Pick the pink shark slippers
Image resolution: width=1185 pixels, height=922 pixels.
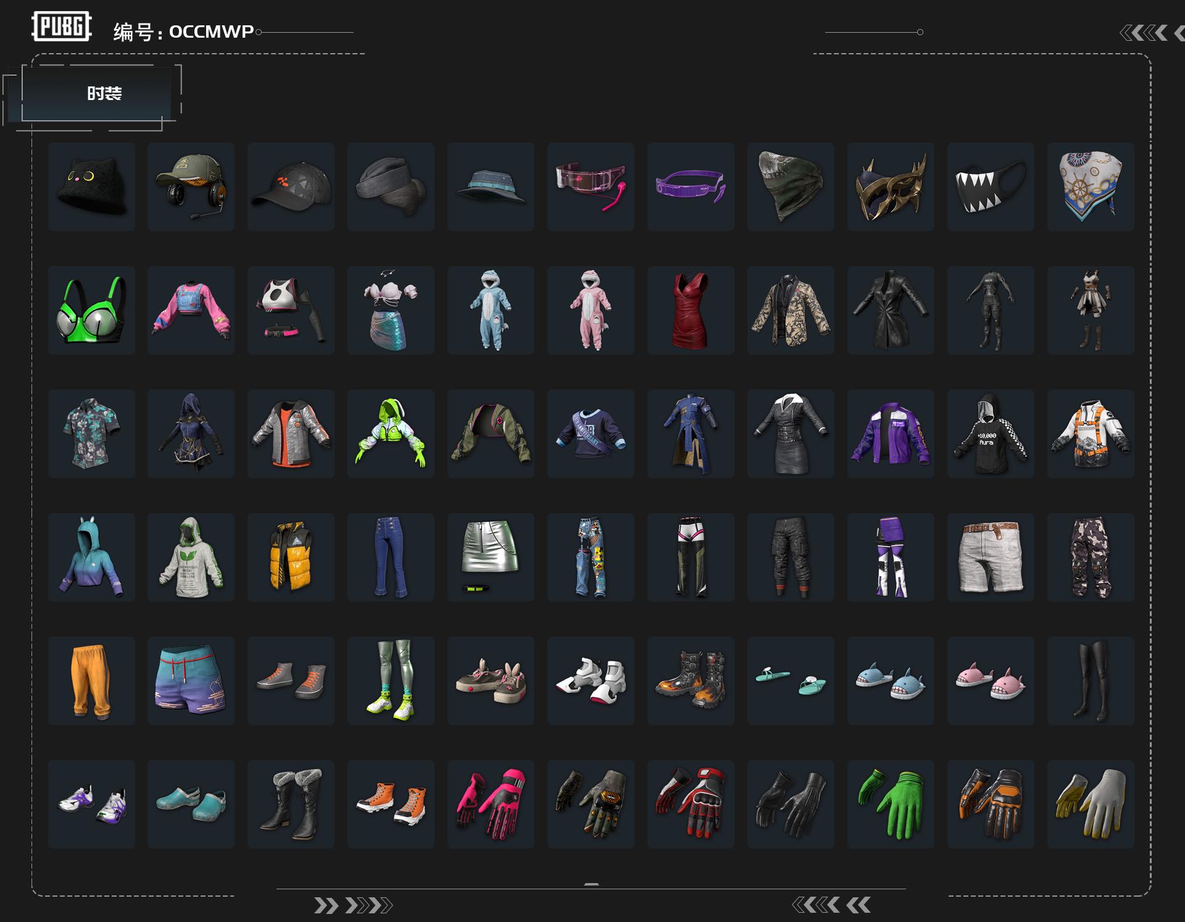point(991,681)
